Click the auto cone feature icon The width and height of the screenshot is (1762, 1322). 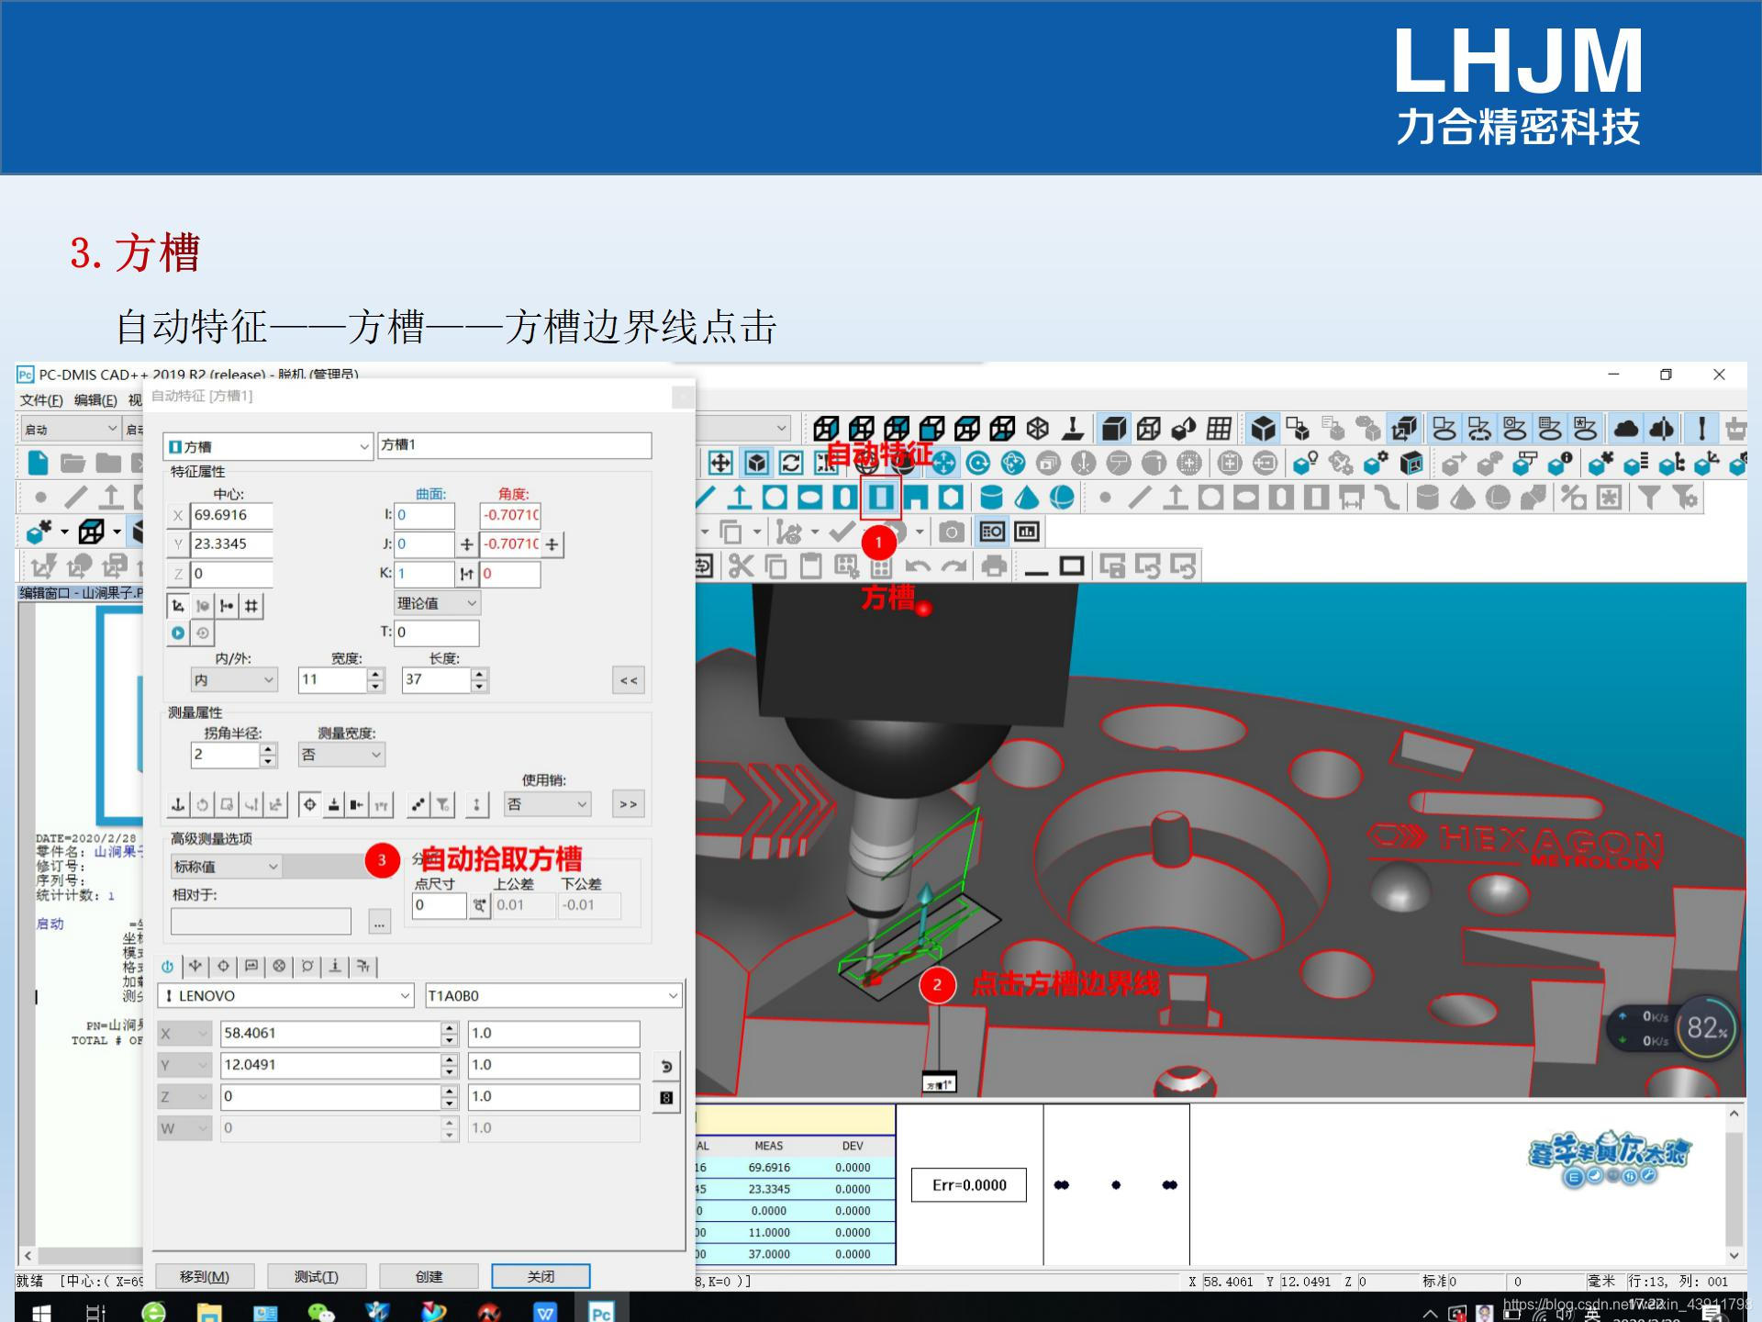(1027, 498)
